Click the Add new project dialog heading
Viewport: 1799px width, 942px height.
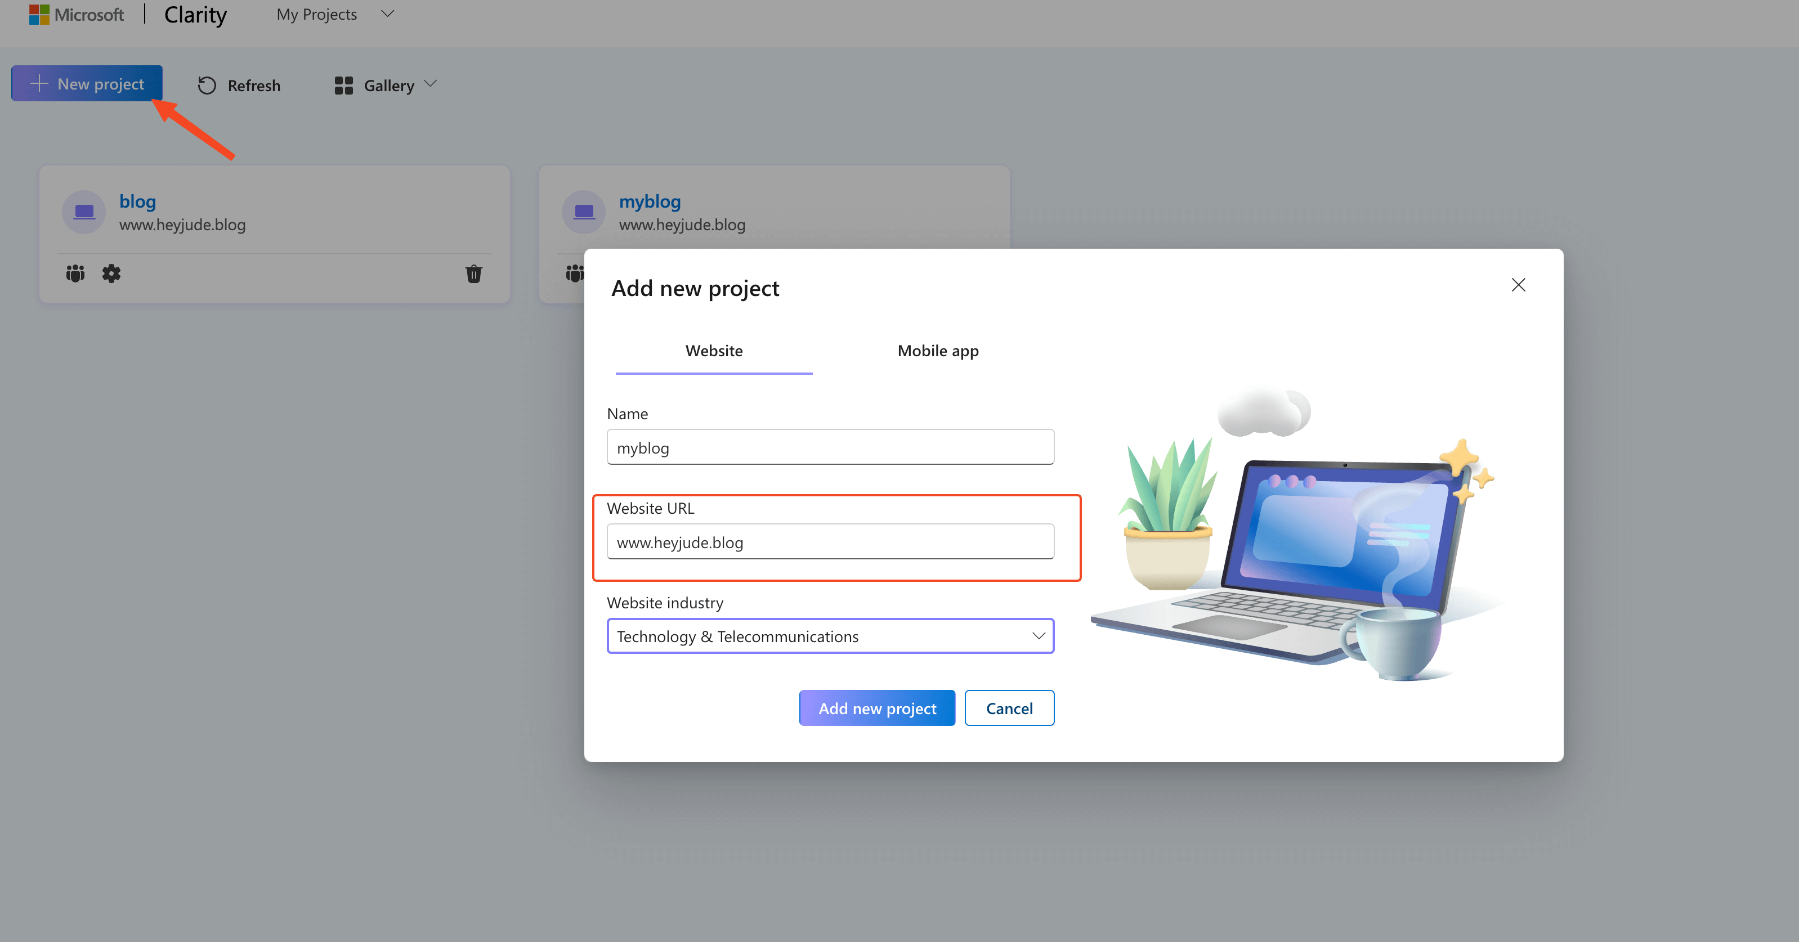695,288
